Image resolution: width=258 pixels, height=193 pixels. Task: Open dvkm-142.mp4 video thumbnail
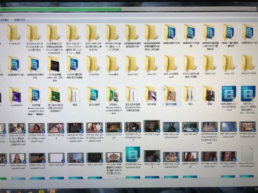(x=94, y=157)
